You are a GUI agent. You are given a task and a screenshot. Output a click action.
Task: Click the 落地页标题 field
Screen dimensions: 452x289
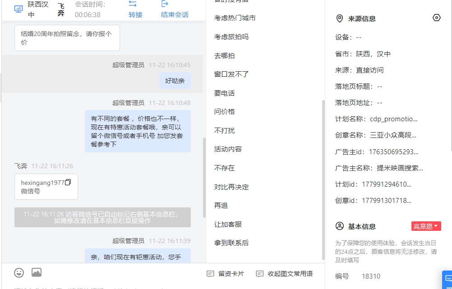359,87
